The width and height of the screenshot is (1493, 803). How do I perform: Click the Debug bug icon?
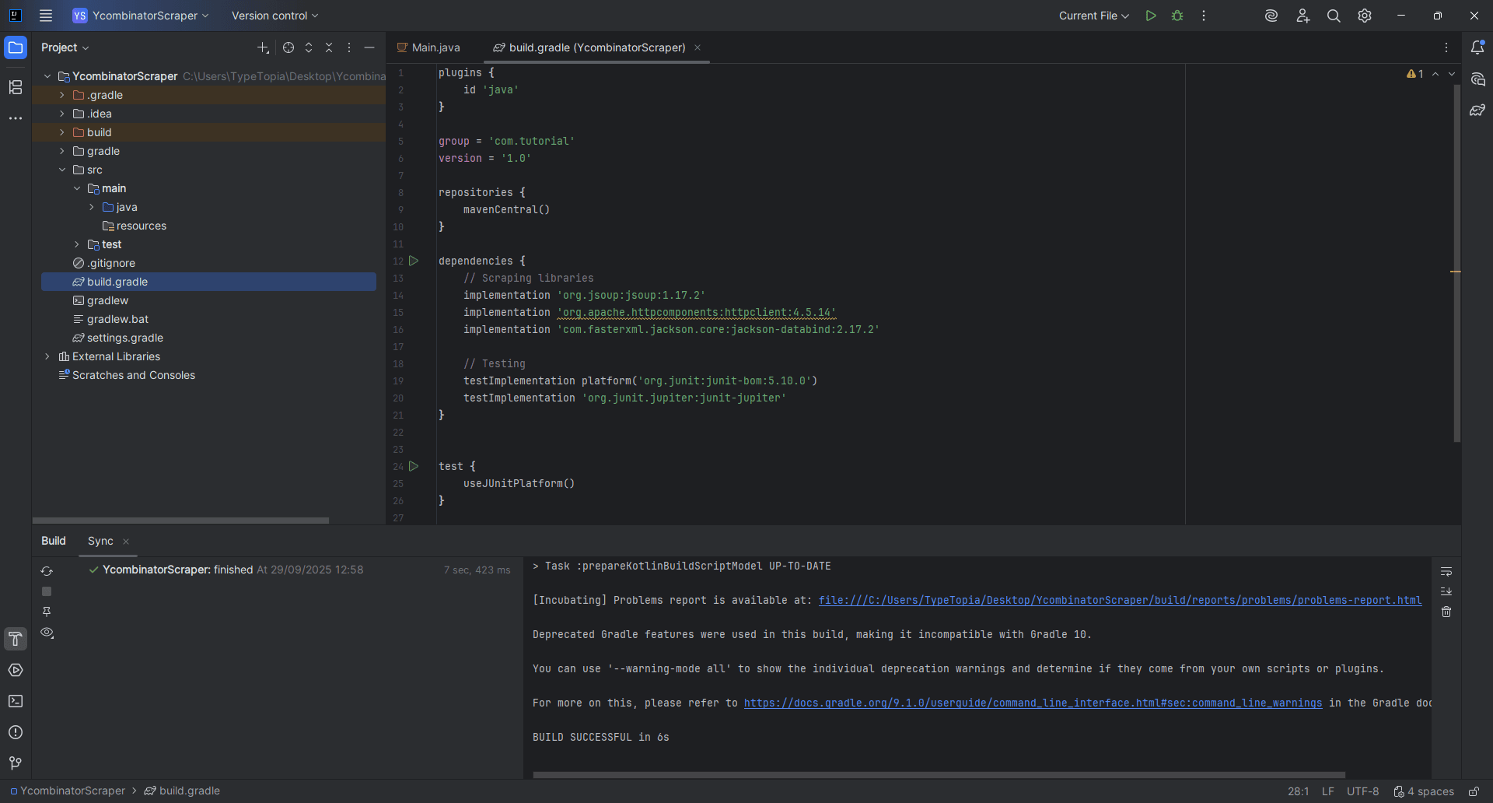click(x=1177, y=16)
